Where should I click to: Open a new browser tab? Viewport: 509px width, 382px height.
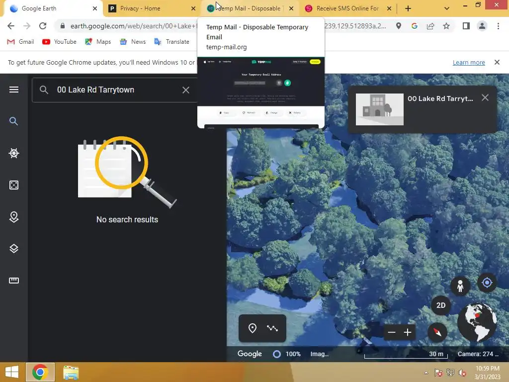[408, 8]
